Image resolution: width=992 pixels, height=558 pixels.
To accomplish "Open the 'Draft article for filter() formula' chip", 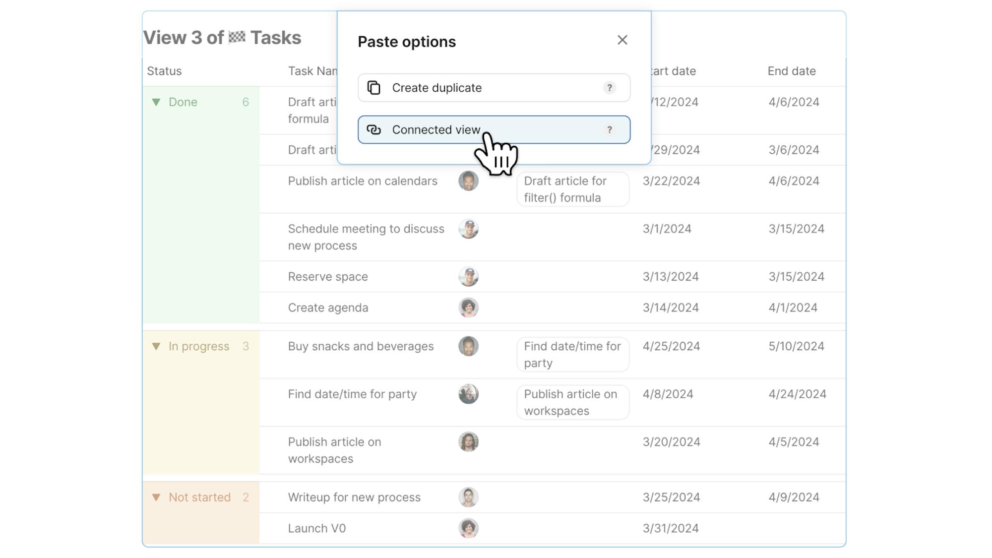I will coord(572,189).
